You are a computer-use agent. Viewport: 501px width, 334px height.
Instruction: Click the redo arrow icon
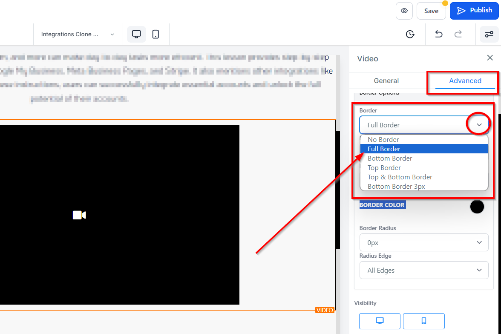click(458, 35)
